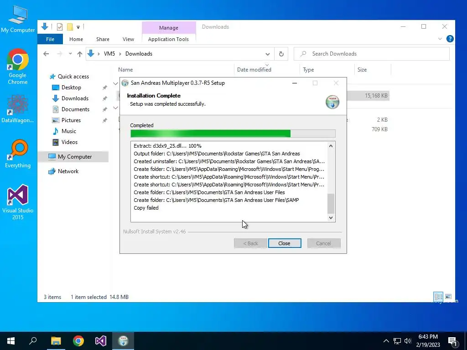Click the Properties quick access toolbar icon
Image resolution: width=467 pixels, height=350 pixels.
point(60,27)
